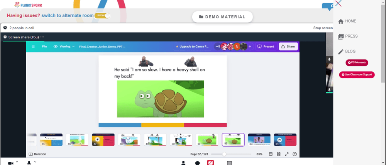Open slide thumbnail 46
Image resolution: width=386 pixels, height=165 pixels.
pos(77,140)
